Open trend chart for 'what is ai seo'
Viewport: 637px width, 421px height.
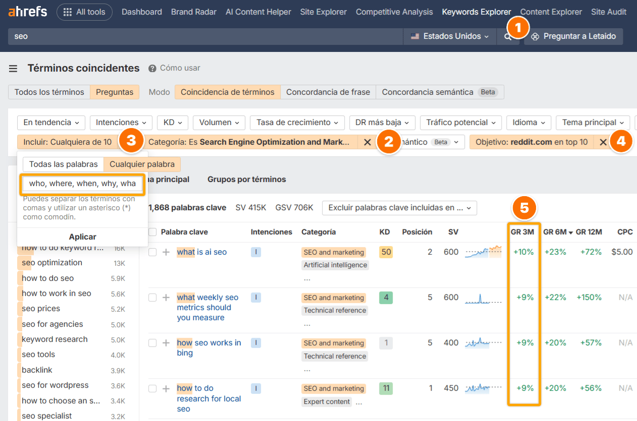(x=483, y=252)
